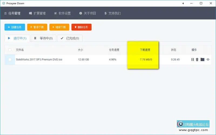Image resolution: width=216 pixels, height=135 pixels.
Task: Open the 任务管理 menu
Action: click(12, 13)
